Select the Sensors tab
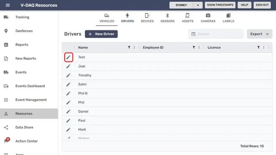Image resolution: width=276 pixels, height=155 pixels. pyautogui.click(x=167, y=18)
